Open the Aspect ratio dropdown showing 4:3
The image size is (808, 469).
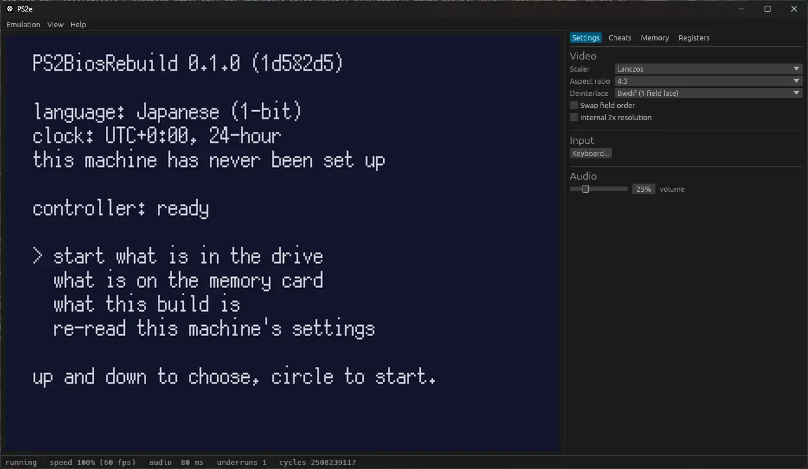coord(709,81)
